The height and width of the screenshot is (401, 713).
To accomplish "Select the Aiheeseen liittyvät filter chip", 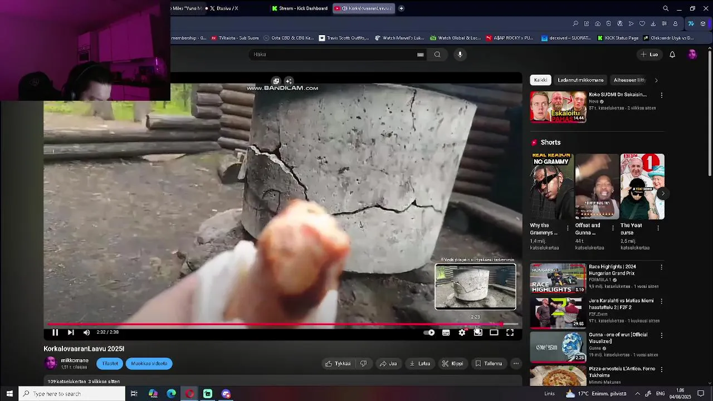I will point(630,80).
